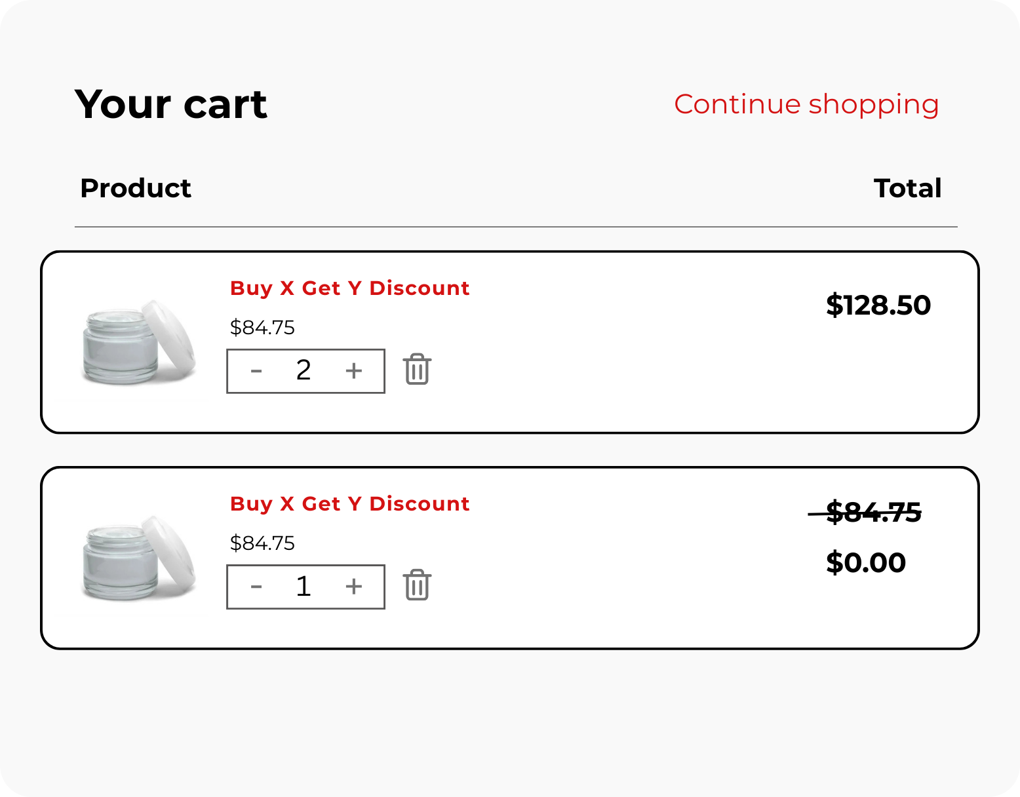The height and width of the screenshot is (797, 1020).
Task: Remove the second cart item with trash icon
Action: pos(417,585)
